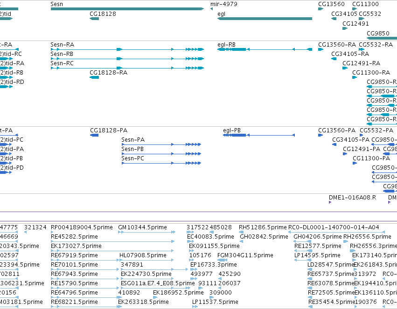Click the GH02842.5prime EST label
Image resolution: width=397 pixels, height=309 pixels.
(x=264, y=237)
